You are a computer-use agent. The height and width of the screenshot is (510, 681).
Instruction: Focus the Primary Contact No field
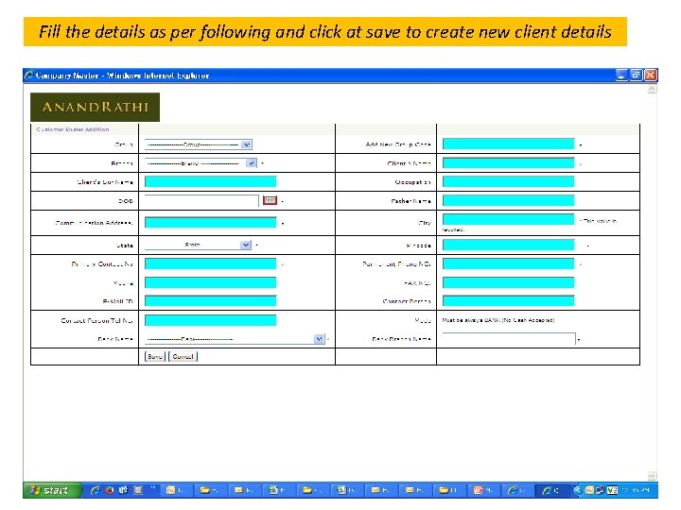(x=210, y=263)
